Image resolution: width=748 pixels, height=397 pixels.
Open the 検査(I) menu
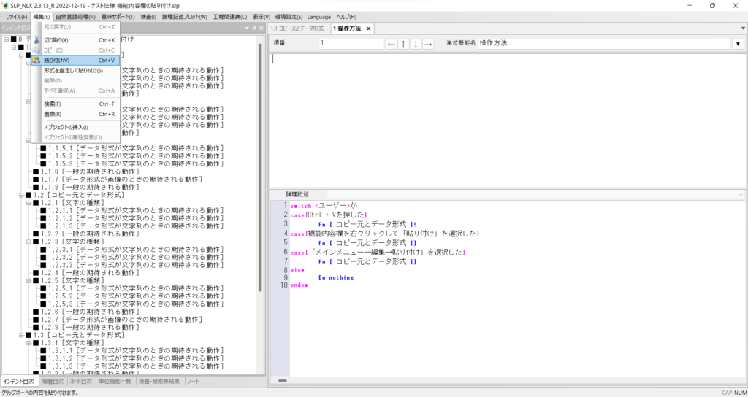[148, 17]
